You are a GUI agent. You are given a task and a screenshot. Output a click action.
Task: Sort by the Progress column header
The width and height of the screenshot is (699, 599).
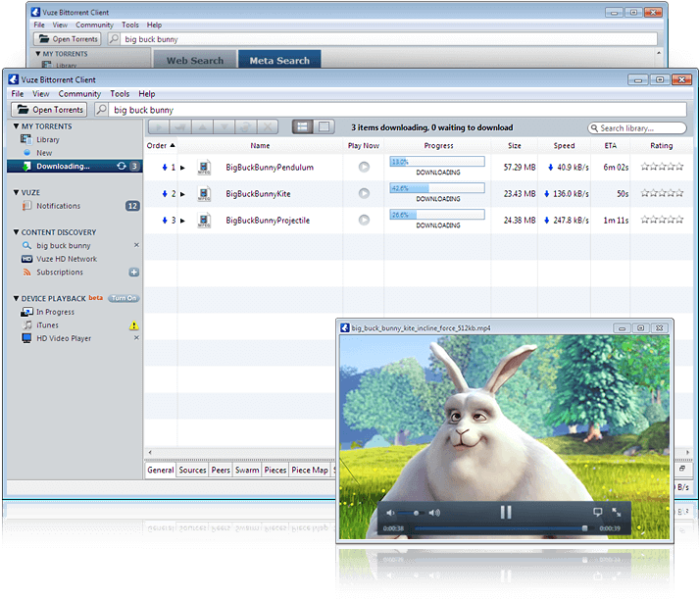coord(438,146)
